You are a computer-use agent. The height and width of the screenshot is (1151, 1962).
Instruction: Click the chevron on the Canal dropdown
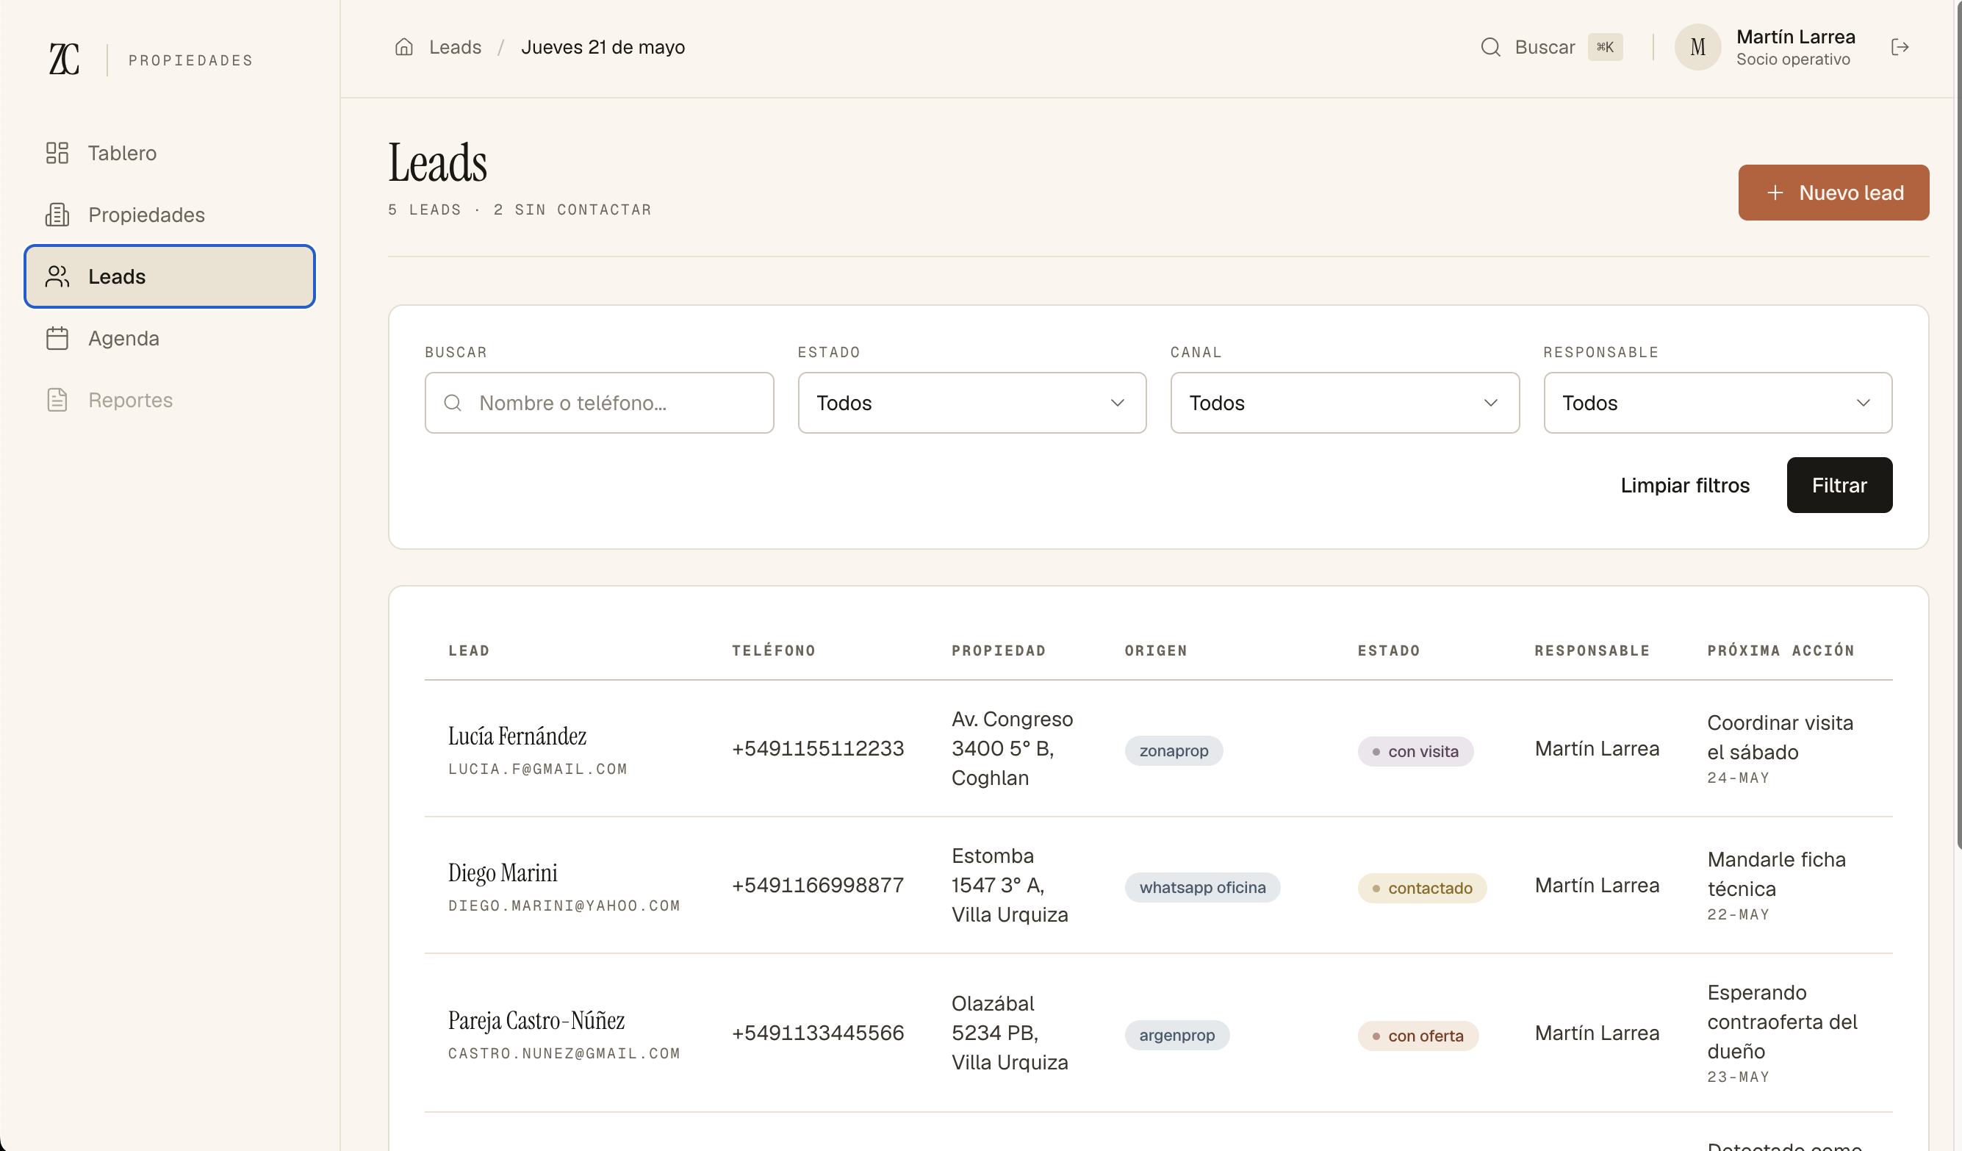click(x=1490, y=403)
